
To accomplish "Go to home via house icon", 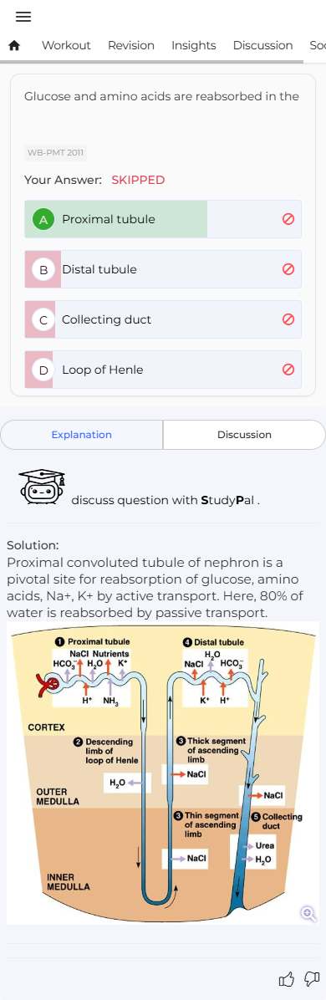I will coord(14,45).
